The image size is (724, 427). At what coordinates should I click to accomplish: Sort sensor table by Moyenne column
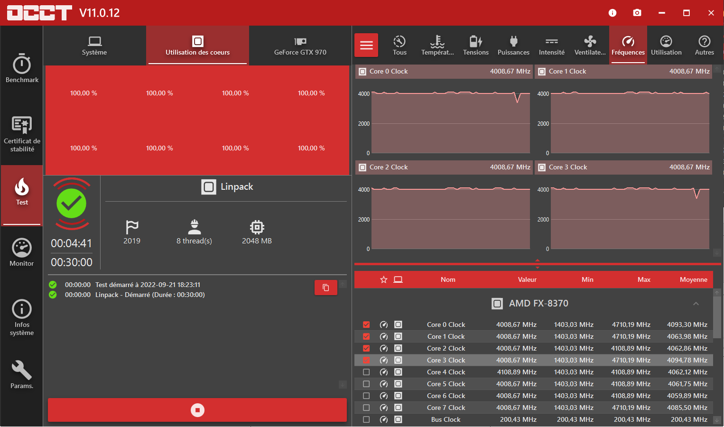[x=693, y=279]
